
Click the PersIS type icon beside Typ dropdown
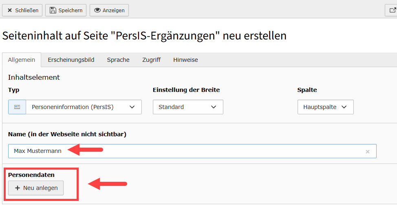17,107
